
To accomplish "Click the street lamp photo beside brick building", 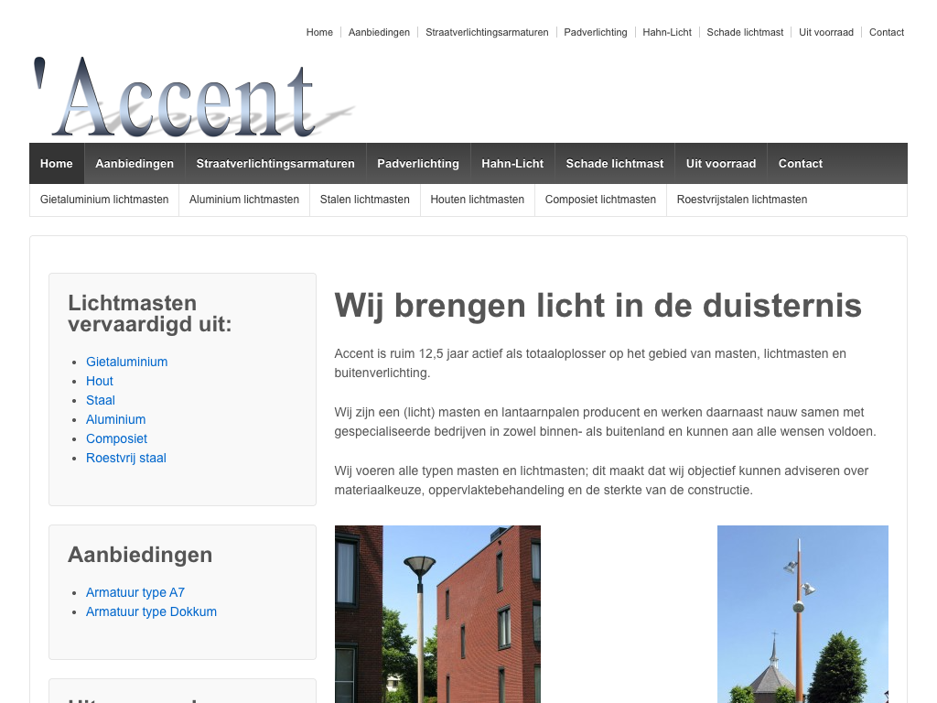I will click(437, 613).
